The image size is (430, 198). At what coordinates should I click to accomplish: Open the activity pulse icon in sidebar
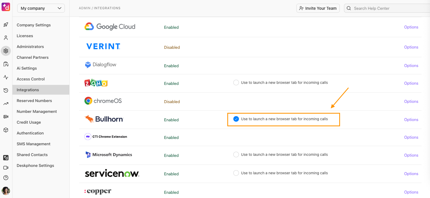[6, 77]
